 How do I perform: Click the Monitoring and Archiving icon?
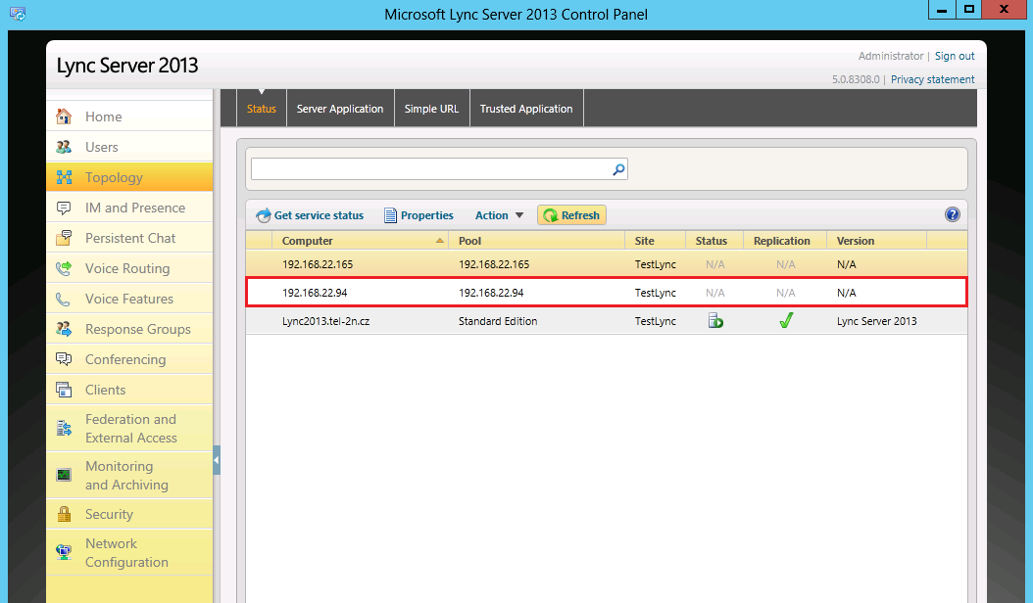click(64, 475)
